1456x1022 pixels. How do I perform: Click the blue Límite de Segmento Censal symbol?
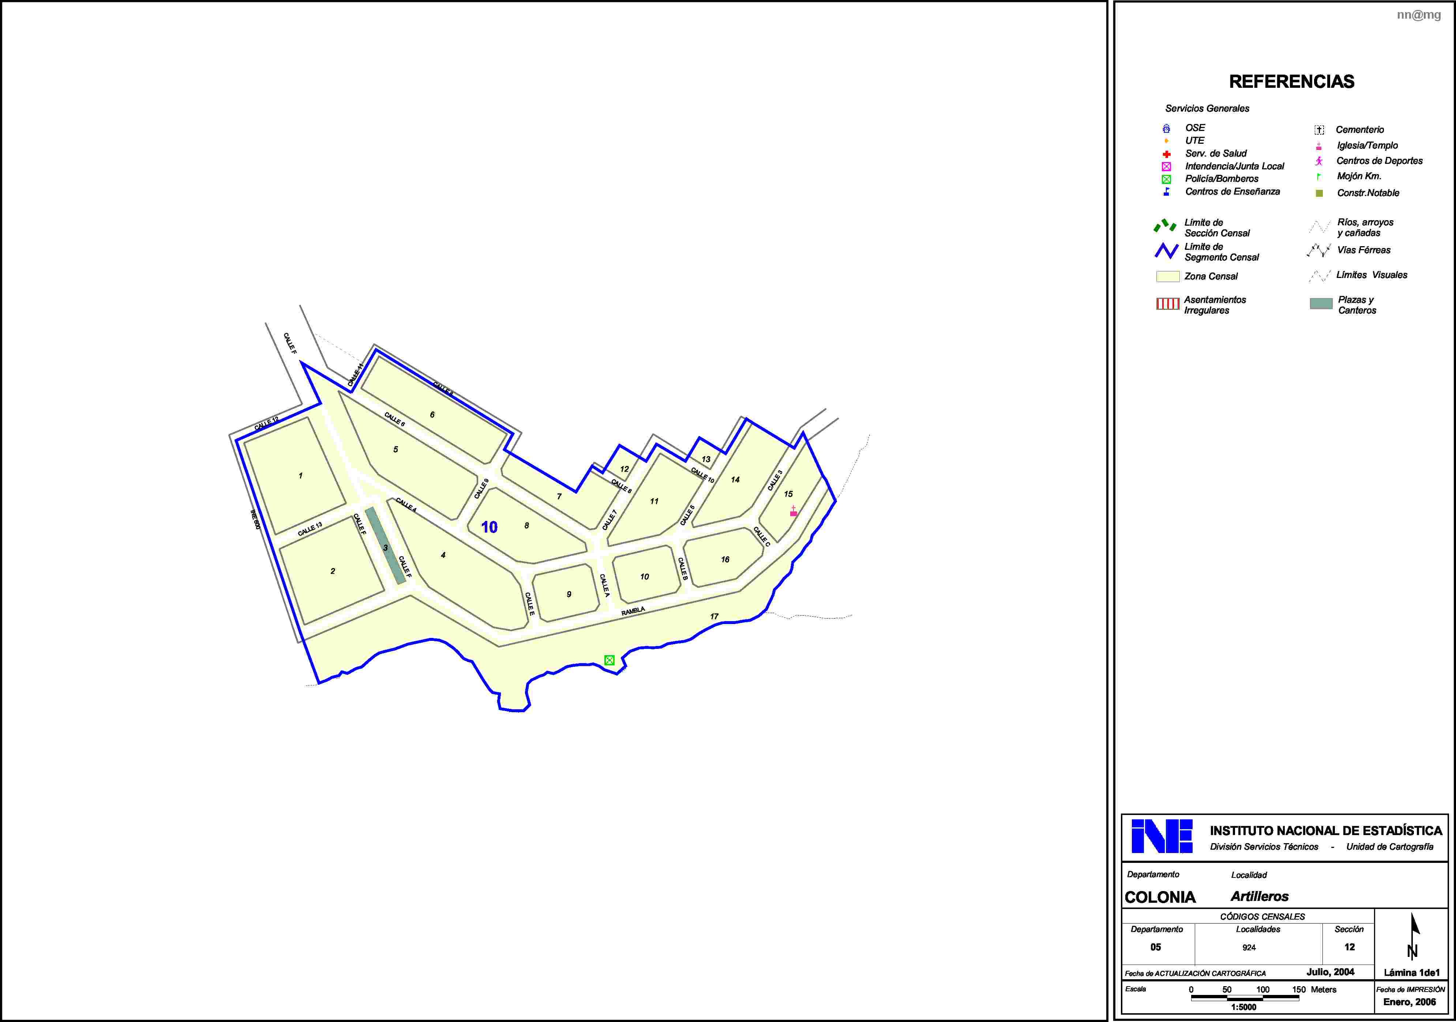[1166, 251]
